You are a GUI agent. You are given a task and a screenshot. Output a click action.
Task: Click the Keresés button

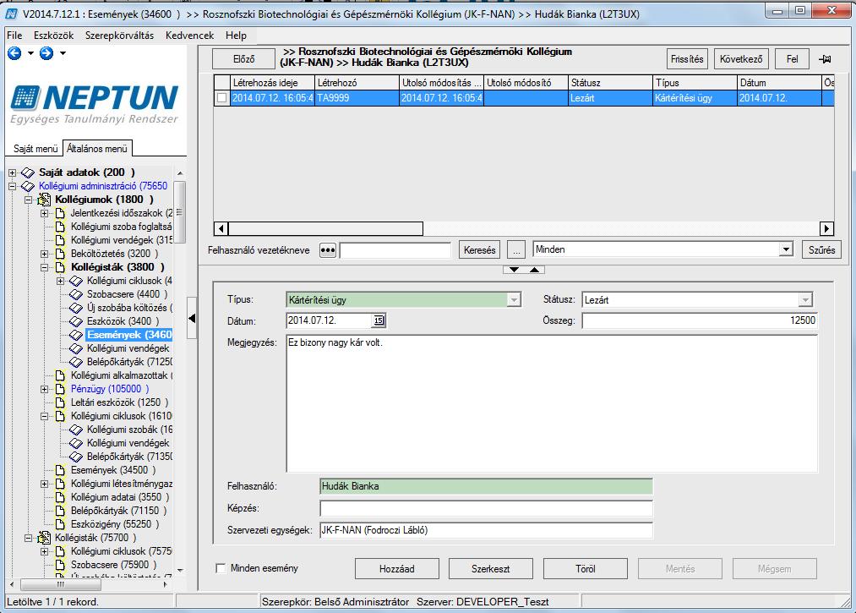pyautogui.click(x=480, y=250)
